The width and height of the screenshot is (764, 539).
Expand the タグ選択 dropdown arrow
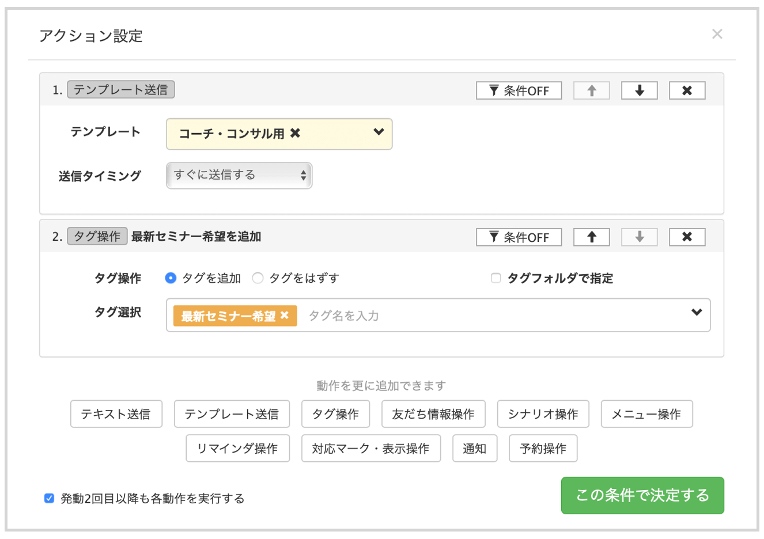pyautogui.click(x=697, y=312)
